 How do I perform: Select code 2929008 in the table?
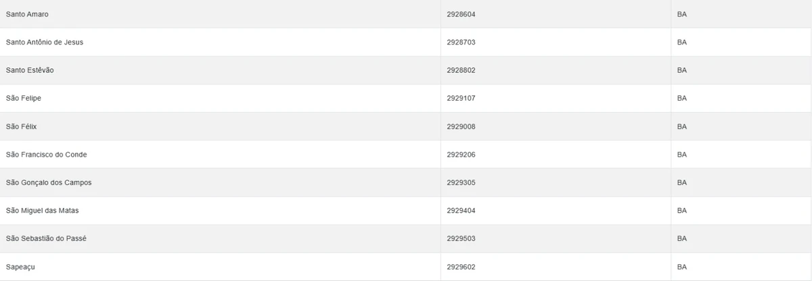[x=461, y=127]
